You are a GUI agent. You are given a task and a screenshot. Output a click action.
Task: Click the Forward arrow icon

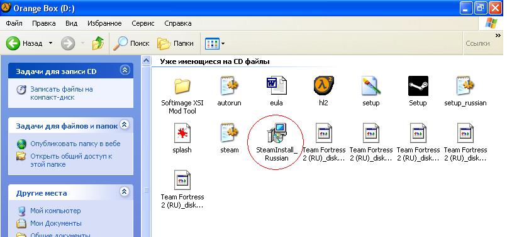click(x=68, y=43)
